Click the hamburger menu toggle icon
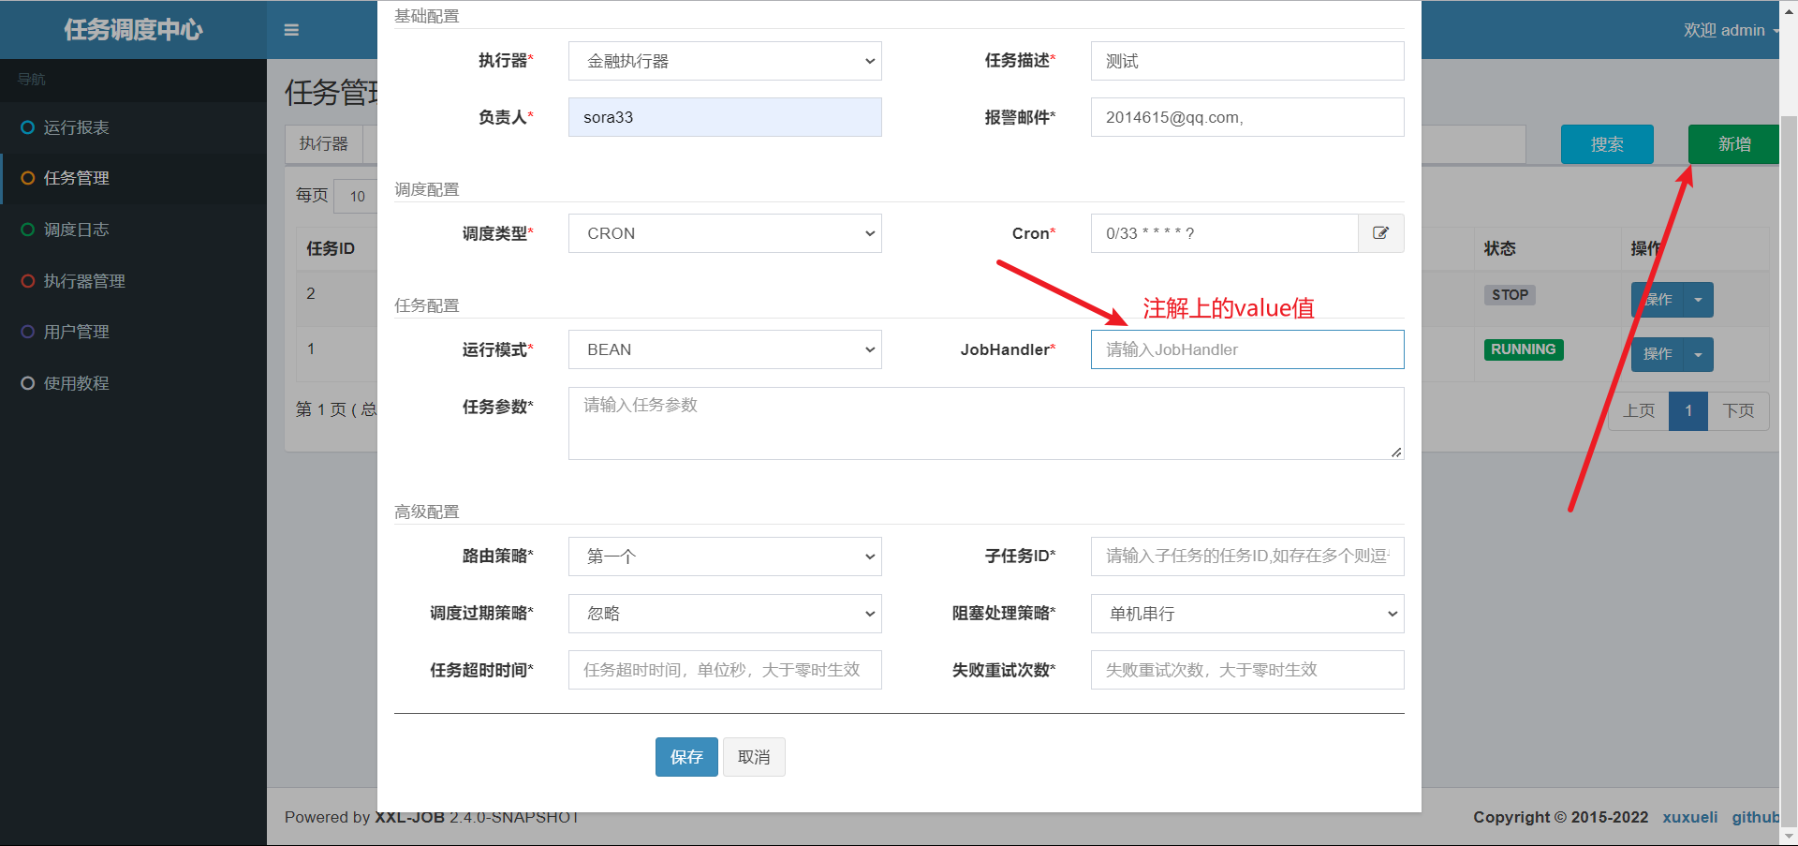The height and width of the screenshot is (846, 1798). 291,30
